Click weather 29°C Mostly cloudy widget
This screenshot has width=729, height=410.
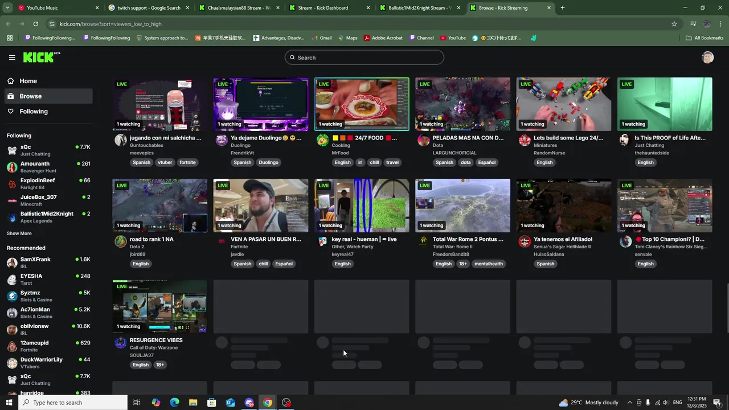pyautogui.click(x=588, y=403)
